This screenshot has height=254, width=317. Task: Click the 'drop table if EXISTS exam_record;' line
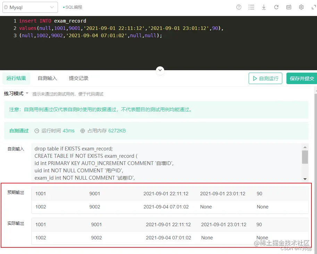pos(74,149)
